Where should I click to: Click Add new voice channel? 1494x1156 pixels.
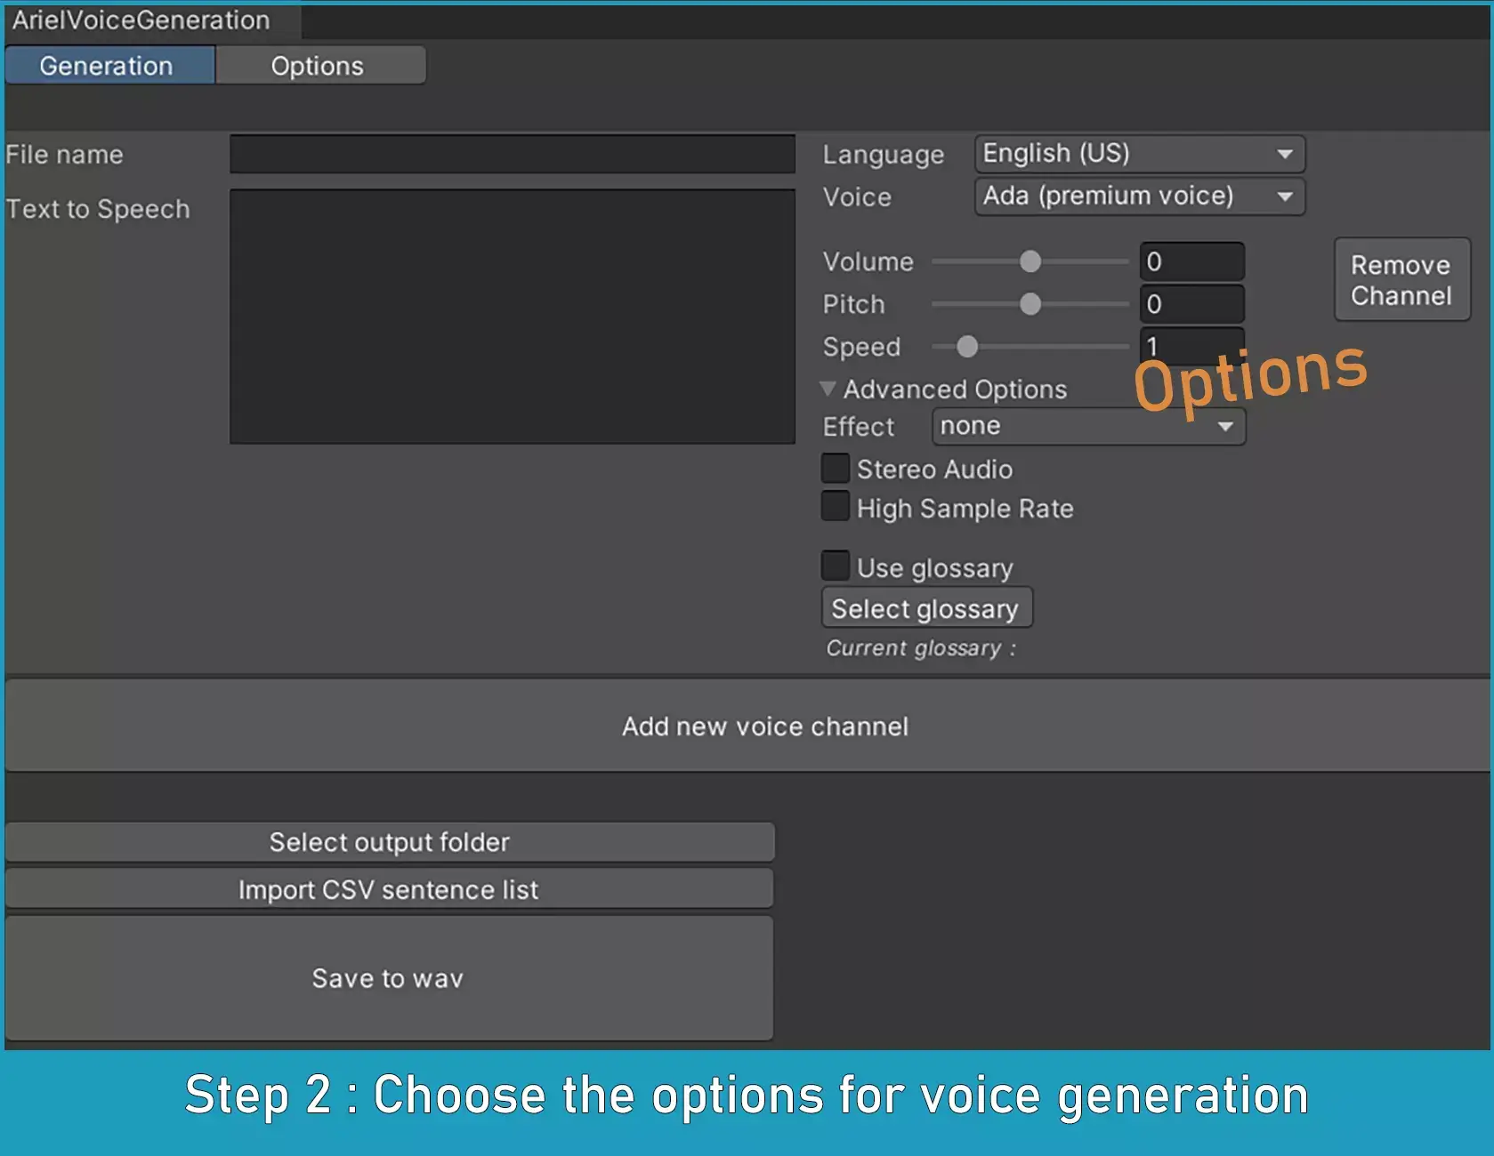pos(763,726)
